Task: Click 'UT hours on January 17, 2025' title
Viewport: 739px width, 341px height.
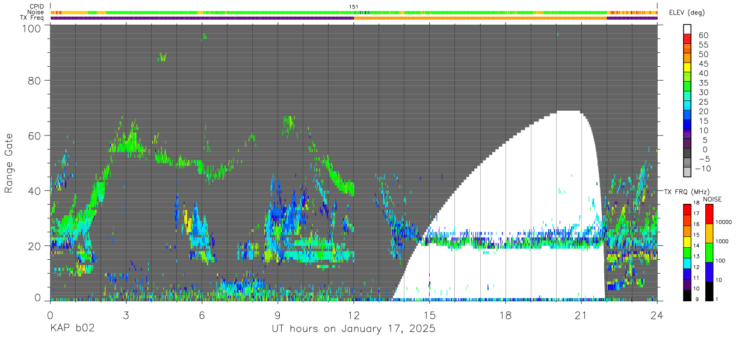Action: [x=353, y=330]
